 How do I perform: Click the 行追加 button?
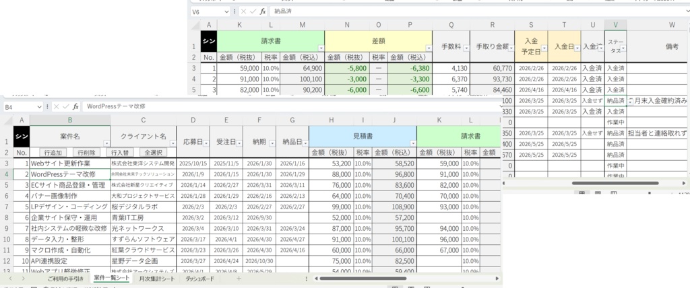pyautogui.click(x=53, y=153)
